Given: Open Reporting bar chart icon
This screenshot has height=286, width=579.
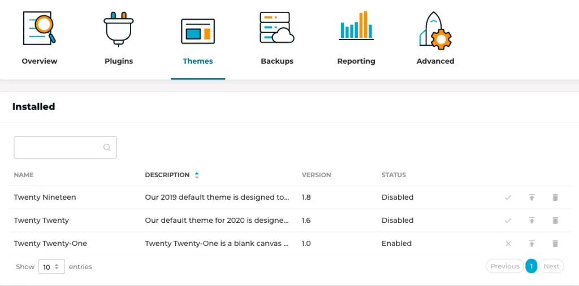Looking at the screenshot, I should tap(356, 25).
